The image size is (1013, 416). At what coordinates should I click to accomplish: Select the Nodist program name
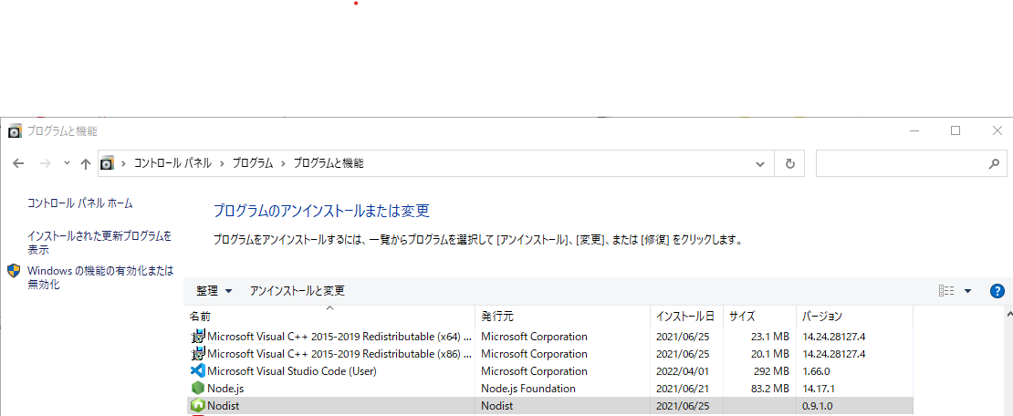(x=224, y=406)
